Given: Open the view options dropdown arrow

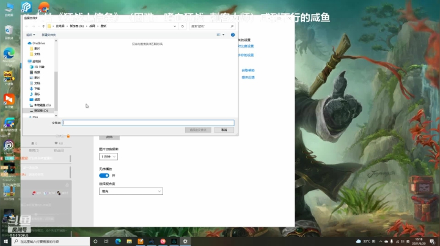Looking at the screenshot, I should (224, 35).
